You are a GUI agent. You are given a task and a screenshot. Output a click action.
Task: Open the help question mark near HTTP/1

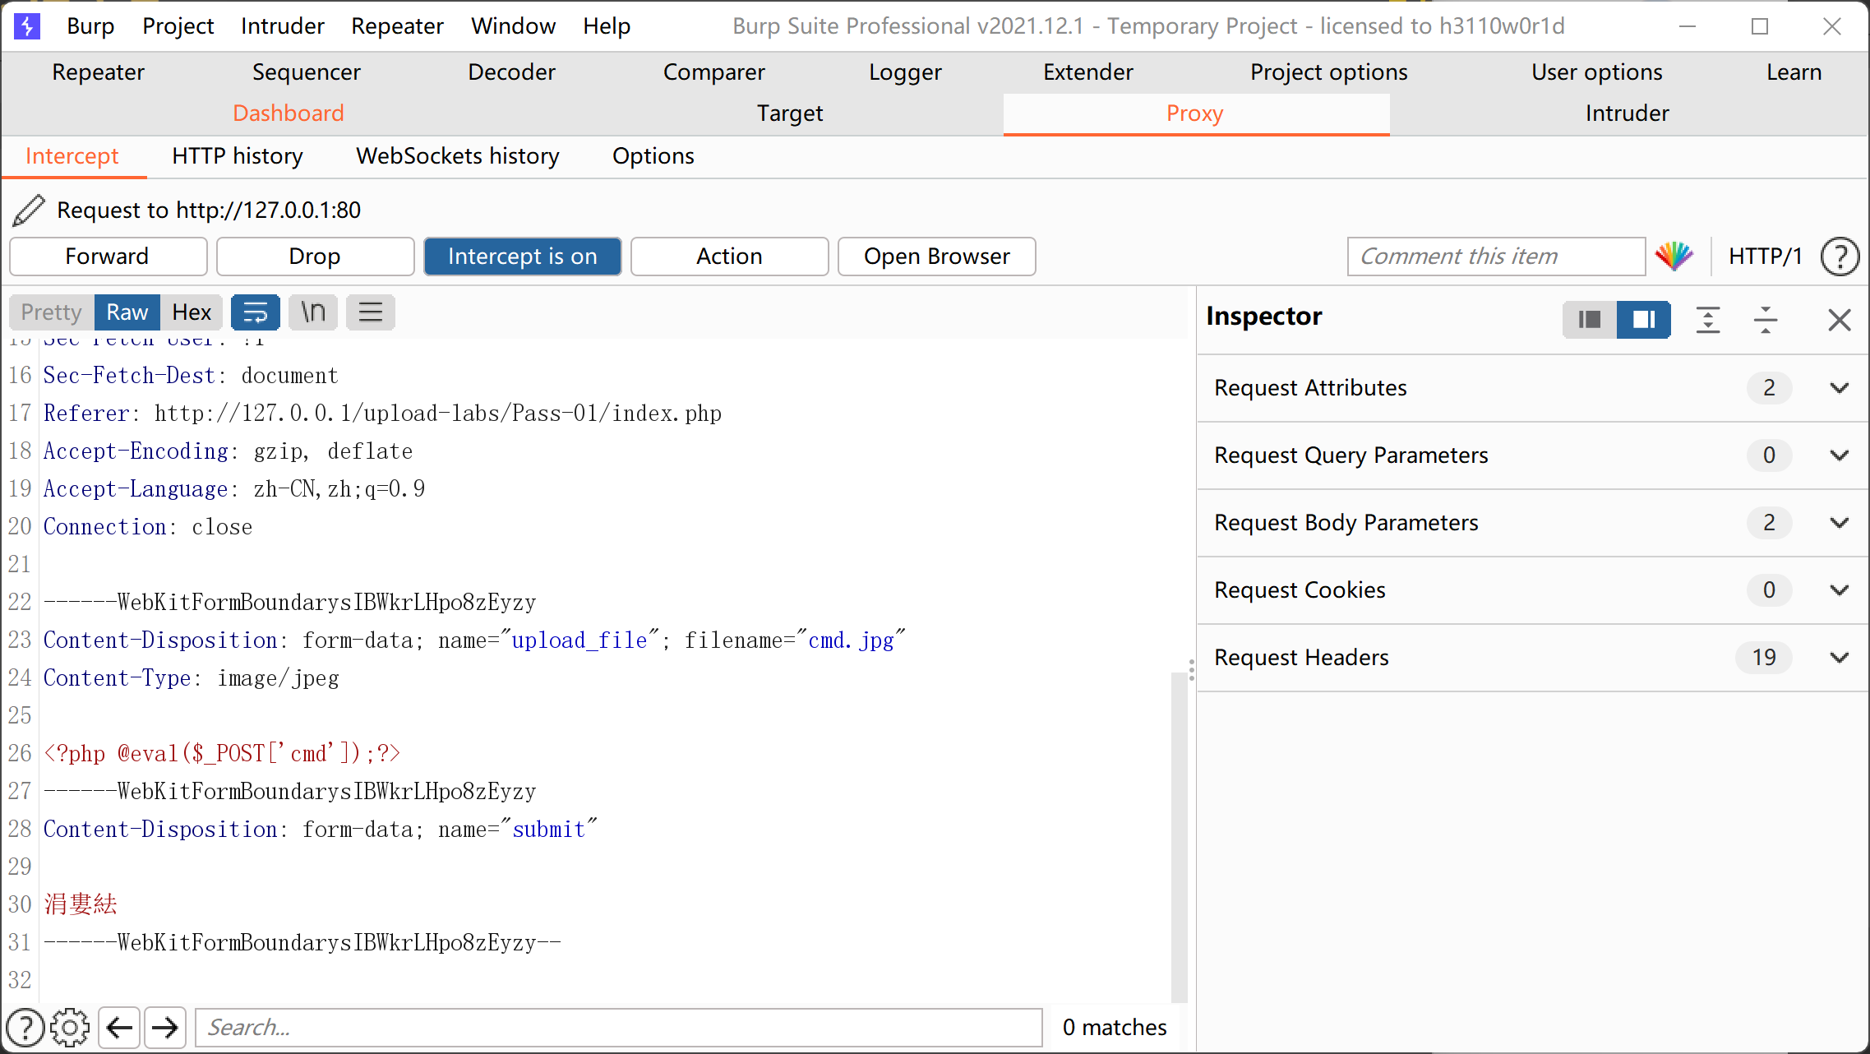(1840, 257)
